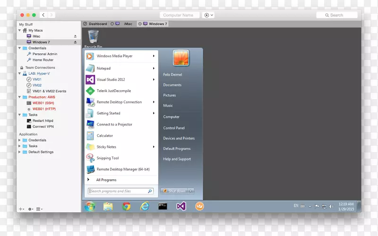Select the Home Router credential
The image size is (378, 236).
[43, 60]
